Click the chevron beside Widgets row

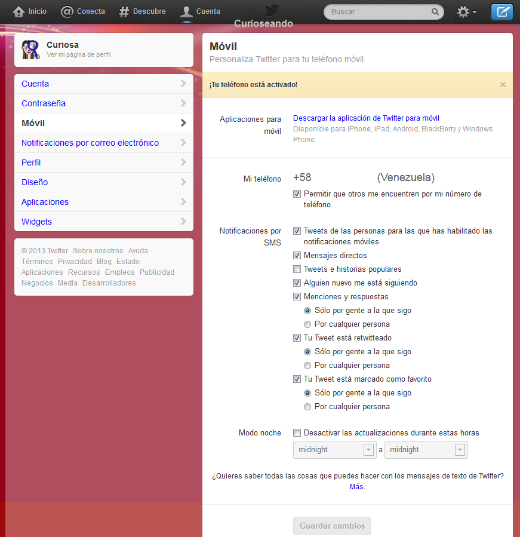[183, 221]
